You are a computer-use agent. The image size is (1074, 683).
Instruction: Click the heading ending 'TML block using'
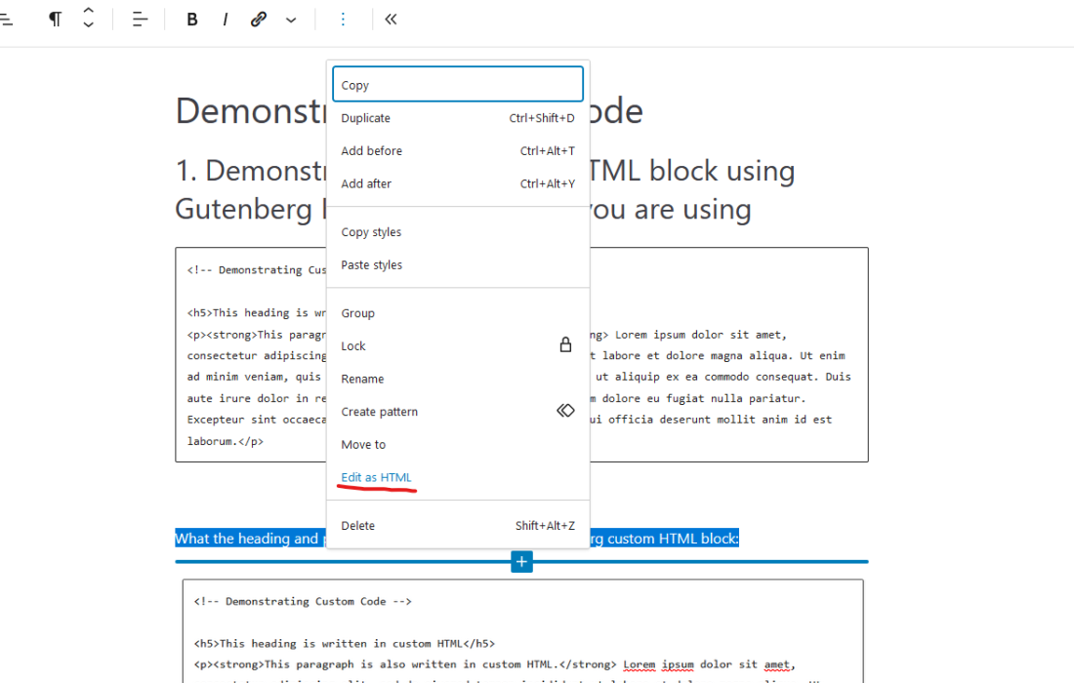click(x=690, y=171)
